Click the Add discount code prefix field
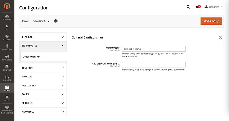Viewport: 229px width, 121px height. click(x=154, y=65)
